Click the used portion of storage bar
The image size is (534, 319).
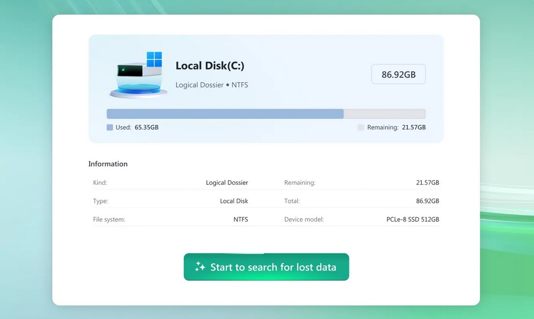224,114
